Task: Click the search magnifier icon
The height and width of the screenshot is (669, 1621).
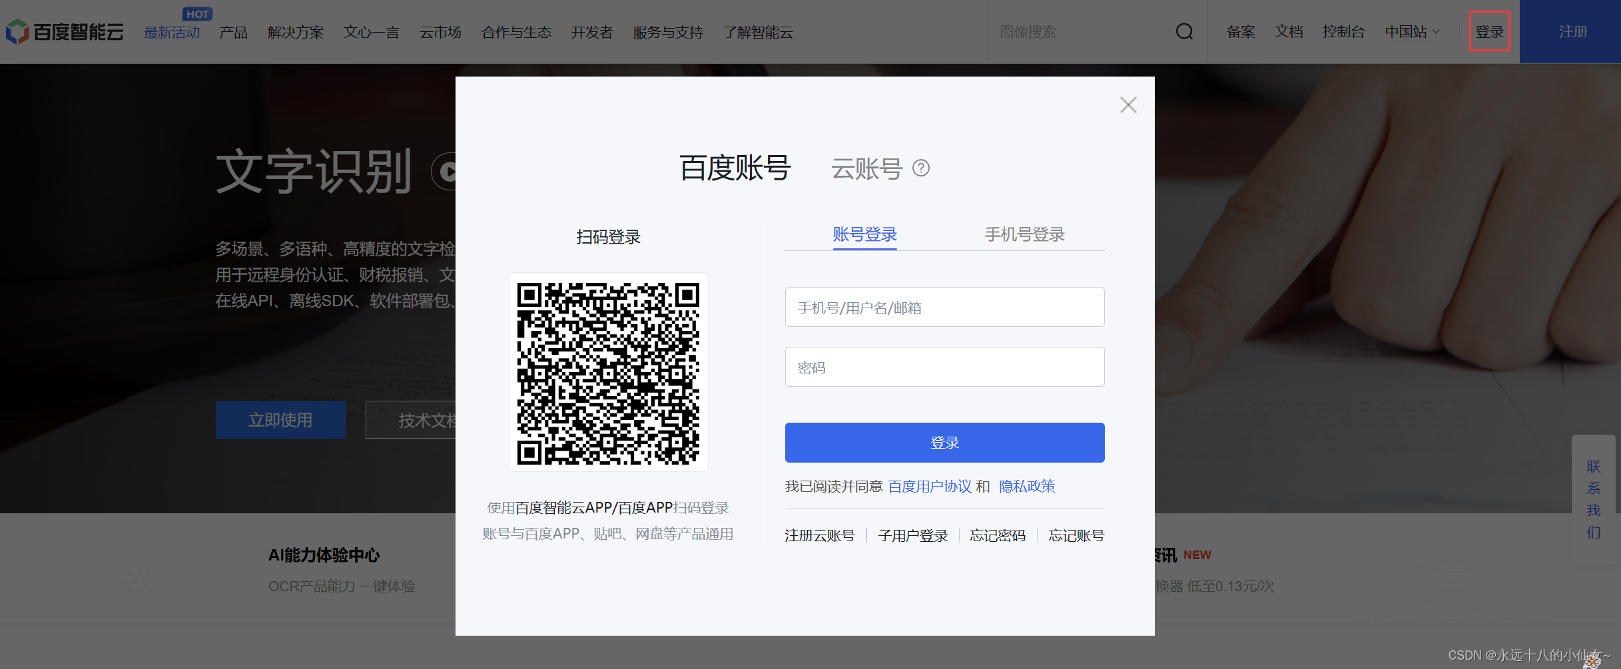Action: tap(1184, 31)
